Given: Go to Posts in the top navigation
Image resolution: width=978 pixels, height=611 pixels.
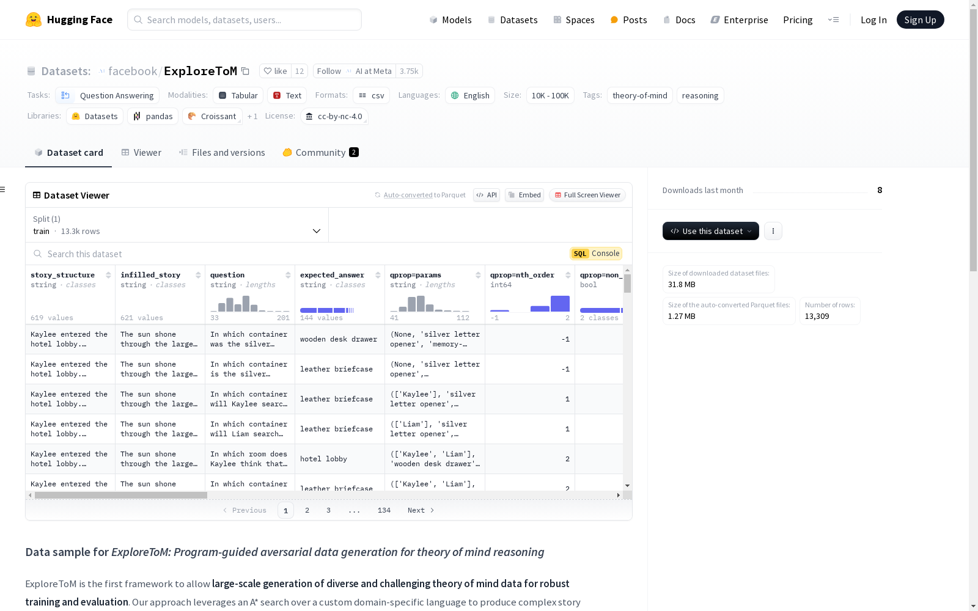Looking at the screenshot, I should (628, 20).
